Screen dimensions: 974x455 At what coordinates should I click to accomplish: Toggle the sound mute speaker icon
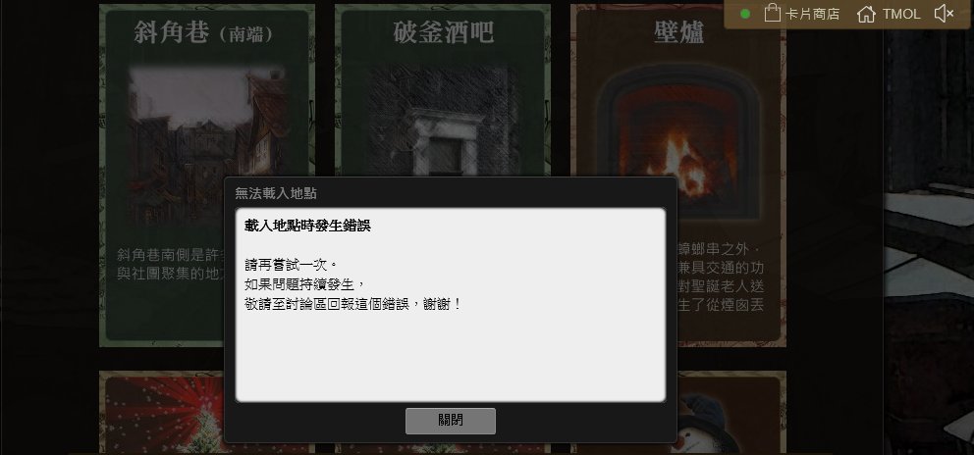tap(944, 14)
